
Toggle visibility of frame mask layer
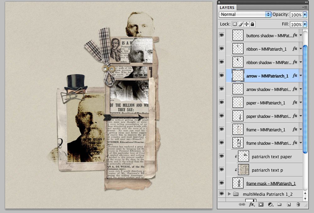(x=221, y=183)
